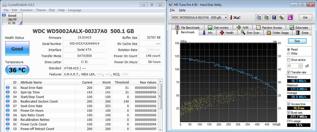Screen dimensions: 317x132
Task: Click the floppy disk save icon
Action: pyautogui.click(x=274, y=18)
